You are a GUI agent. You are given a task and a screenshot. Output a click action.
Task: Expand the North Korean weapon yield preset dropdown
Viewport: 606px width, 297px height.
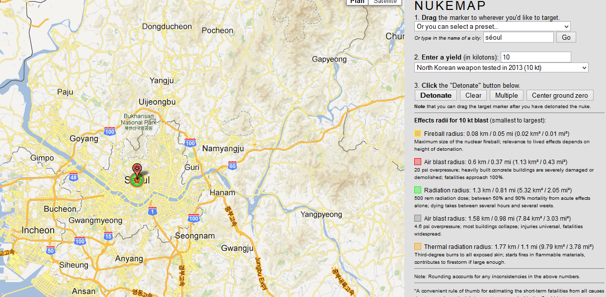501,67
